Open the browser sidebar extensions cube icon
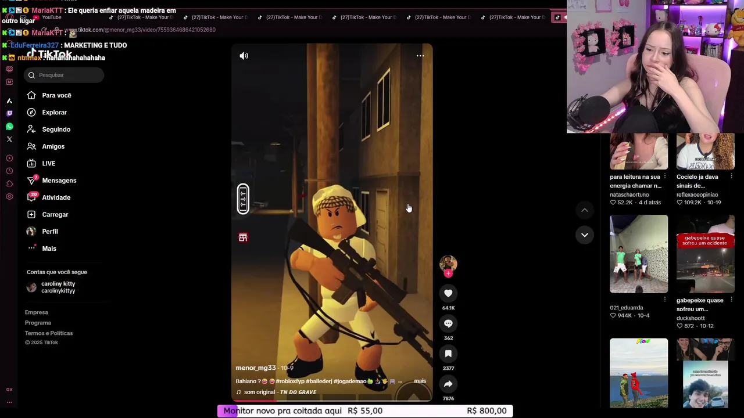 click(x=9, y=183)
